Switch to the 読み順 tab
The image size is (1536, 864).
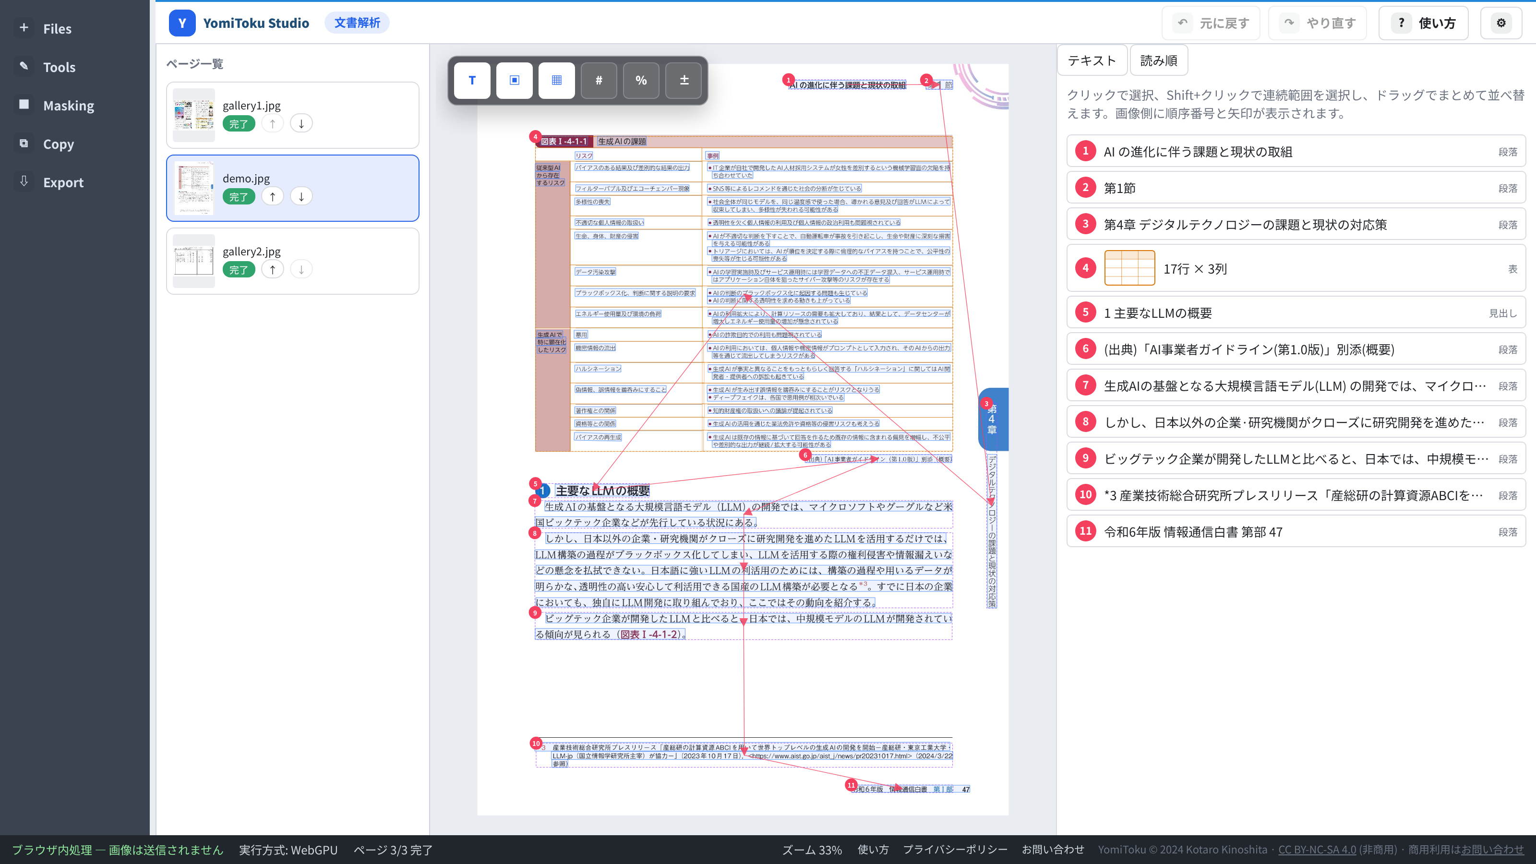[1159, 60]
